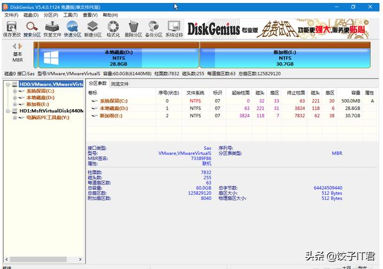Image resolution: width=383 pixels, height=269 pixels.
Task: Click the drive icon beside 本地磁盘(D:) in table
Action: tap(94, 108)
